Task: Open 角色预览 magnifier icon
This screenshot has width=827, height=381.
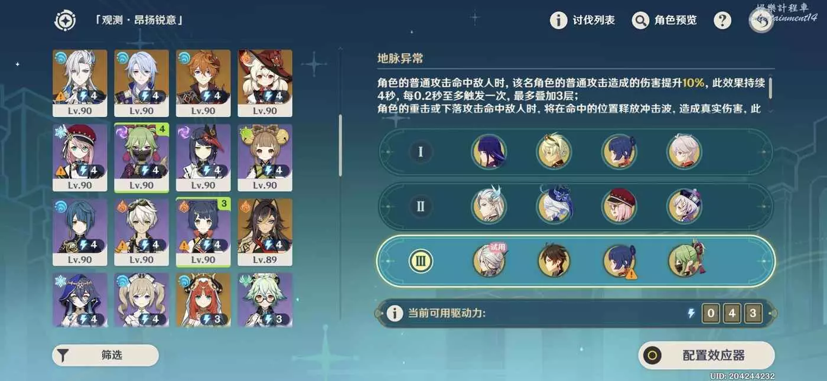Action: 640,21
